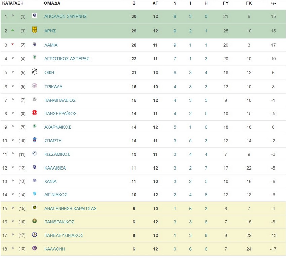The height and width of the screenshot is (261, 286).
Task: Click the ΚΑΛΛΟΝΗ purple crest icon
Action: [x=34, y=248]
